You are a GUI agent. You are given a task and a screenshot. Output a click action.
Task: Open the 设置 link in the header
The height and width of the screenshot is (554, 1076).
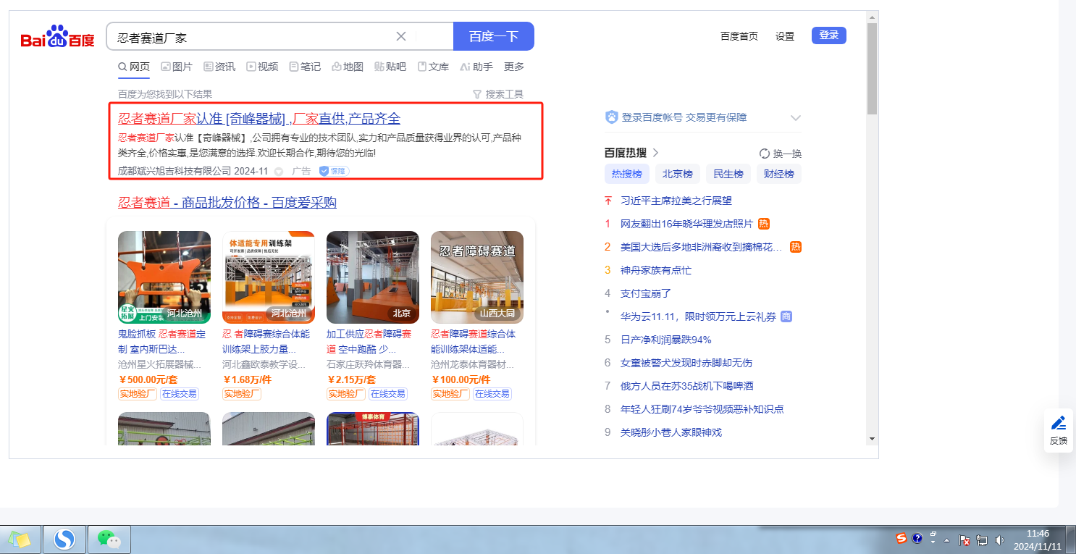coord(785,36)
